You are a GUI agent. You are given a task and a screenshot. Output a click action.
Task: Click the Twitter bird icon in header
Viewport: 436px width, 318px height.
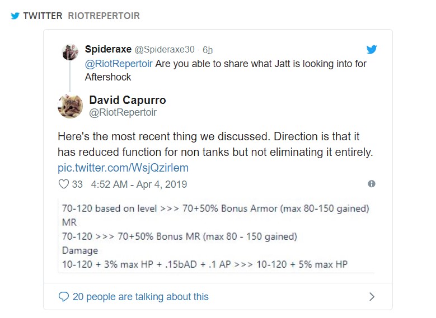click(x=15, y=16)
